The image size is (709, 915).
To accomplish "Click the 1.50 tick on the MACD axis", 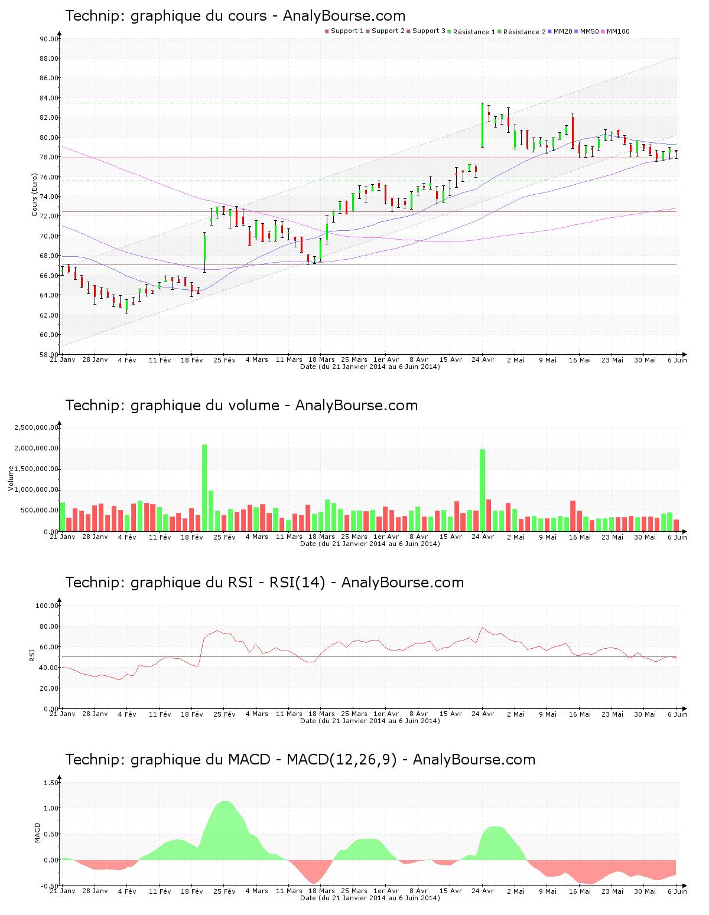I will coord(51,783).
